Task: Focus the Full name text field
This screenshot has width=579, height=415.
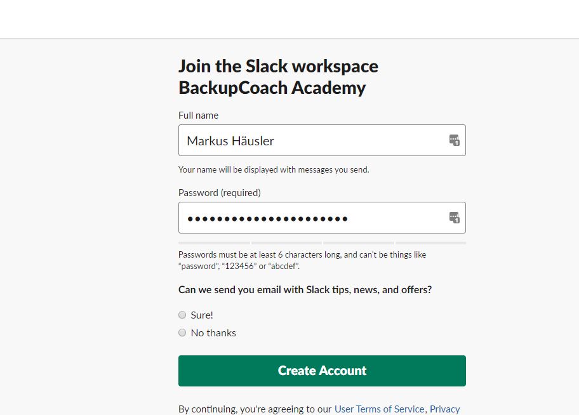Action: click(x=311, y=140)
